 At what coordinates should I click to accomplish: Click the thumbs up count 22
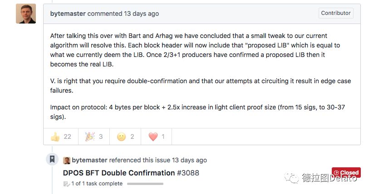pos(67,137)
